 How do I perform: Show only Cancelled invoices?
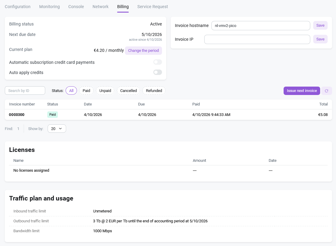pyautogui.click(x=128, y=90)
